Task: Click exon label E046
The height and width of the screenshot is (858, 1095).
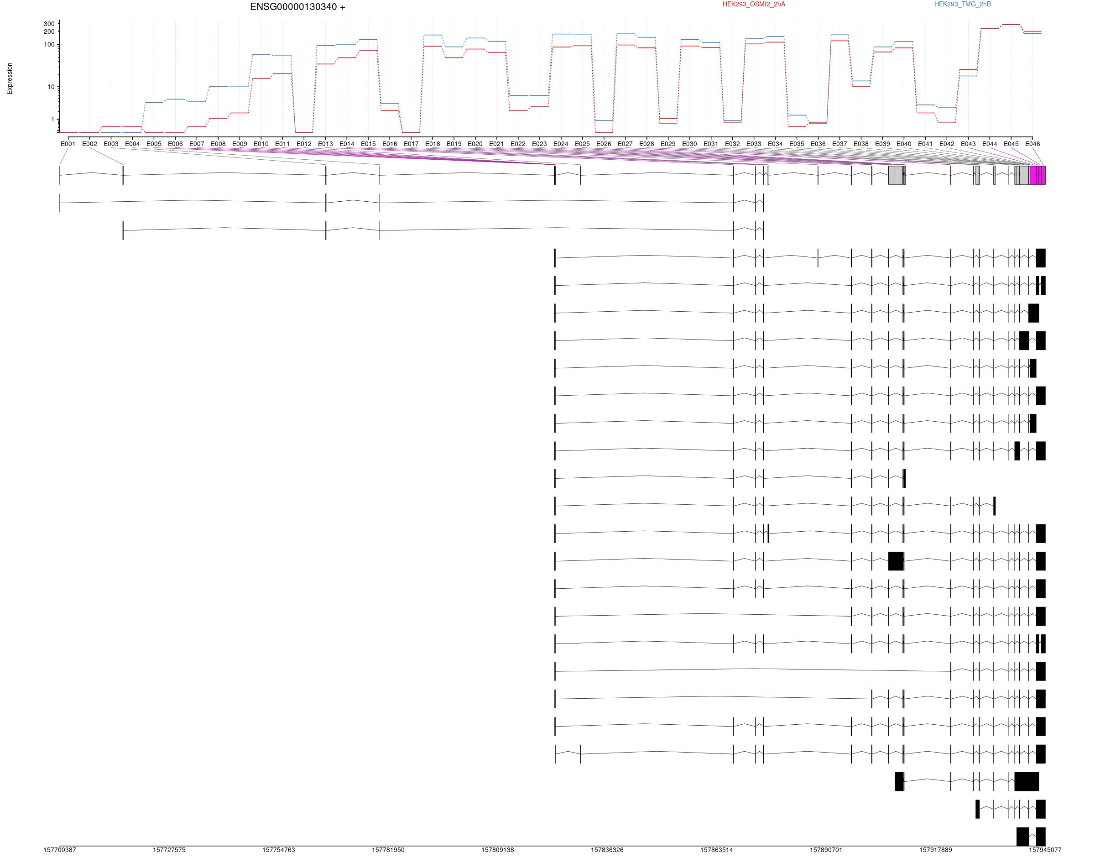Action: pyautogui.click(x=1033, y=144)
